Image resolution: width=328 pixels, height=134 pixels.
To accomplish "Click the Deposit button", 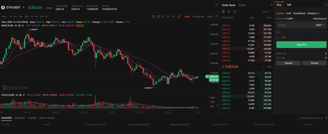I will [x=289, y=63].
